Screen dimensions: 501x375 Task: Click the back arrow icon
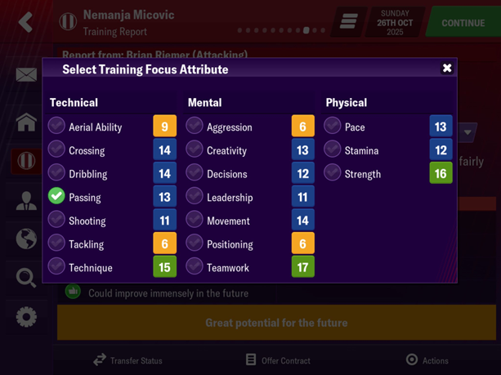click(25, 22)
